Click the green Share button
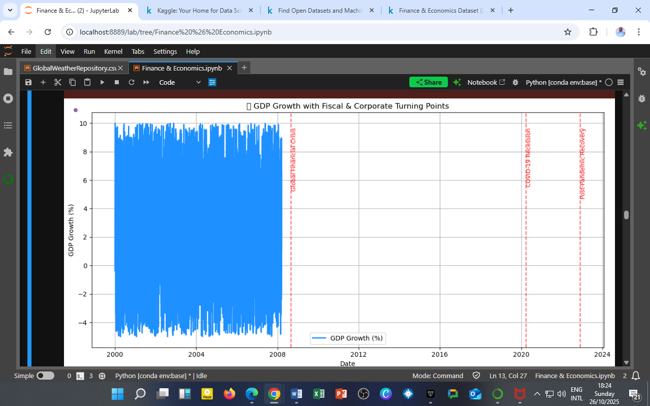650x406 pixels. tap(428, 82)
